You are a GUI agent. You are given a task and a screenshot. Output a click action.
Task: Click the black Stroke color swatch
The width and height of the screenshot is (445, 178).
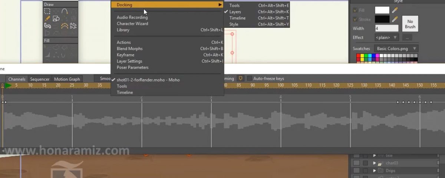(x=382, y=19)
